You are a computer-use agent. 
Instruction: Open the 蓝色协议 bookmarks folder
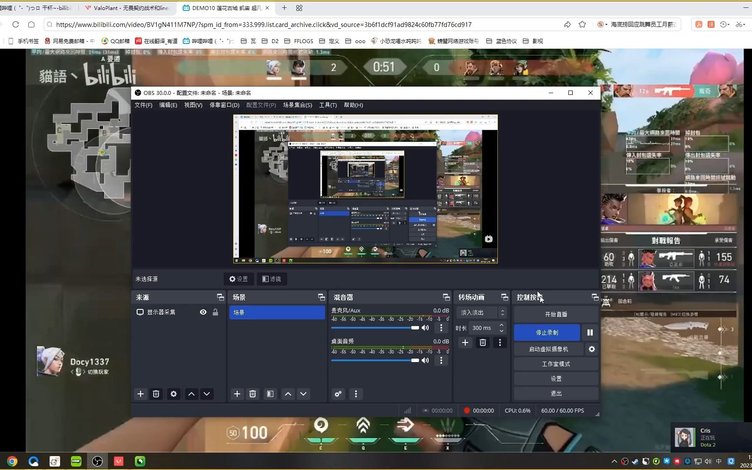501,41
